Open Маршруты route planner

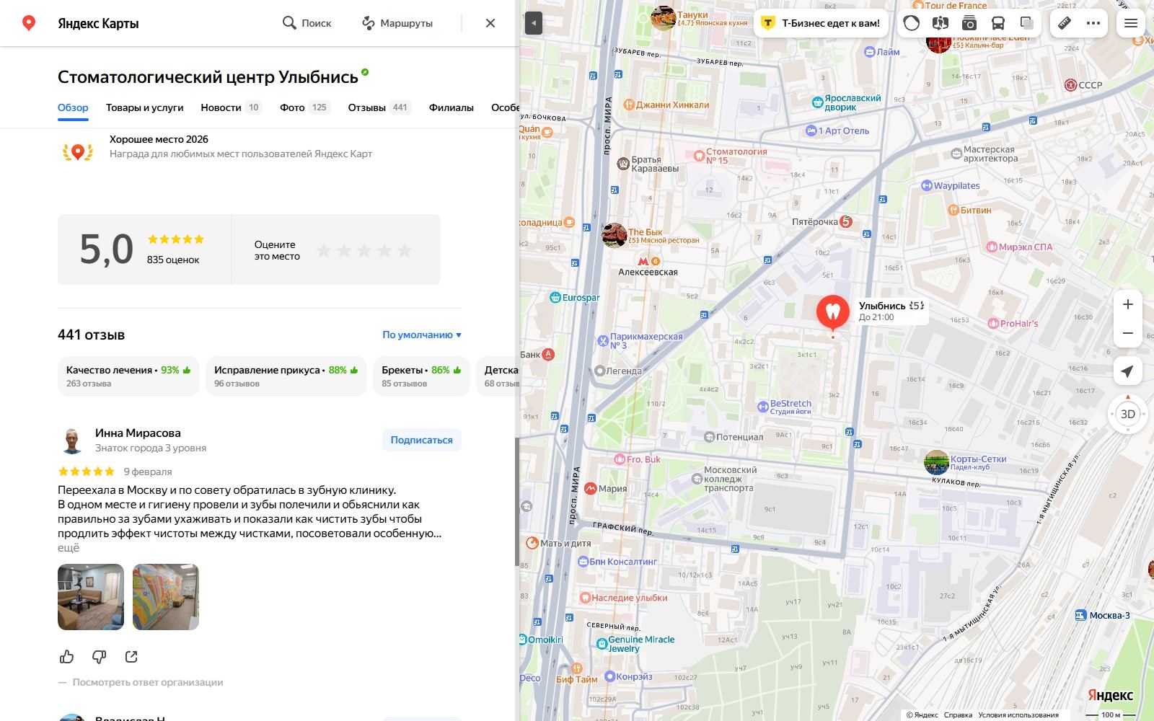(397, 23)
